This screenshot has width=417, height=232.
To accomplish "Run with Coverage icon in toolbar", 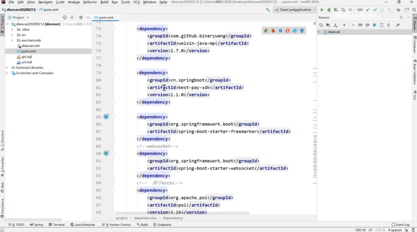I will tap(336, 10).
